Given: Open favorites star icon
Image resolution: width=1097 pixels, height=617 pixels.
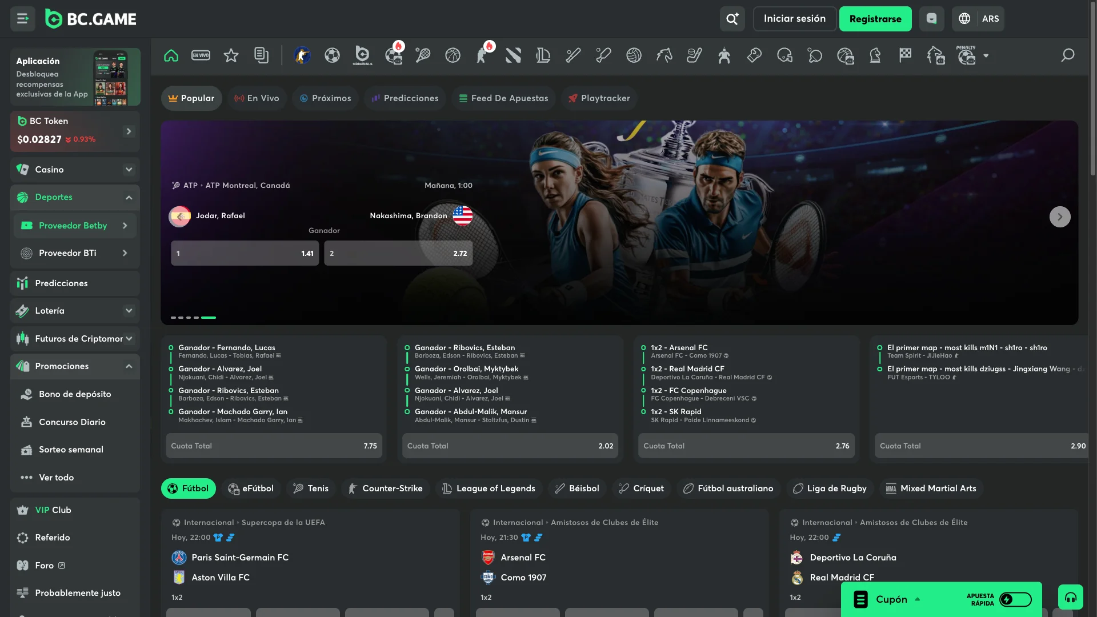Looking at the screenshot, I should click(x=231, y=55).
